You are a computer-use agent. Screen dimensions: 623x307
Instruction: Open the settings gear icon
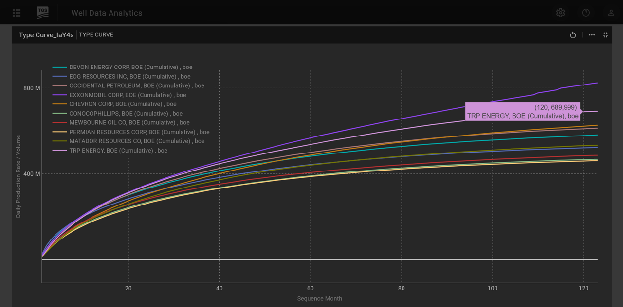click(x=561, y=13)
